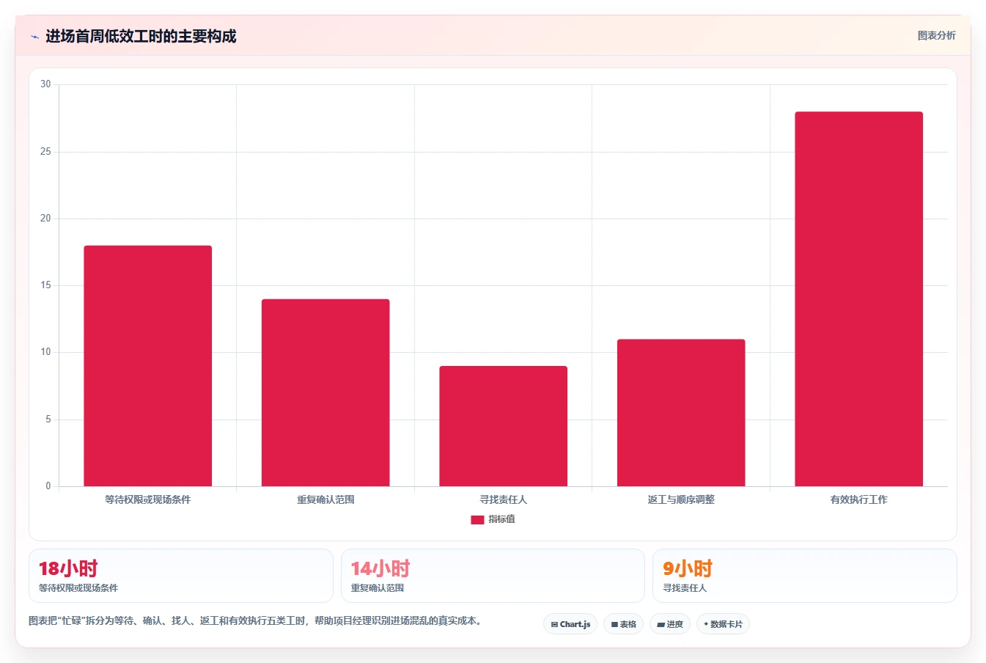Image resolution: width=986 pixels, height=663 pixels.
Task: Select the 返工与顺序调整 bar
Action: coord(681,413)
